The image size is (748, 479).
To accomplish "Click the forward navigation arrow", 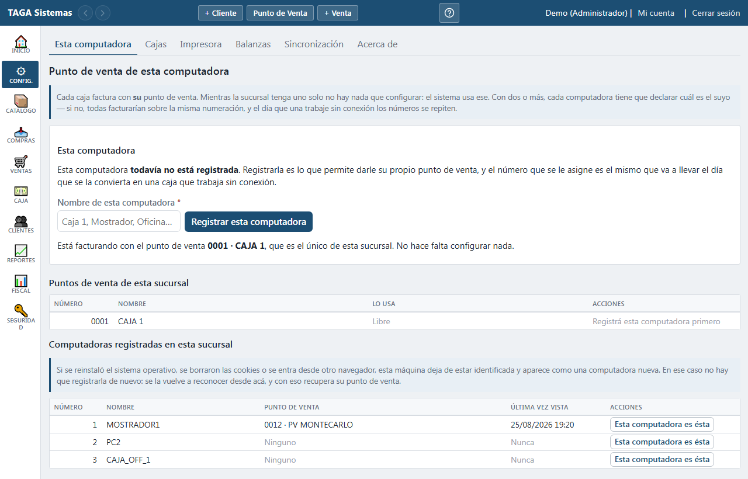I will 103,13.
